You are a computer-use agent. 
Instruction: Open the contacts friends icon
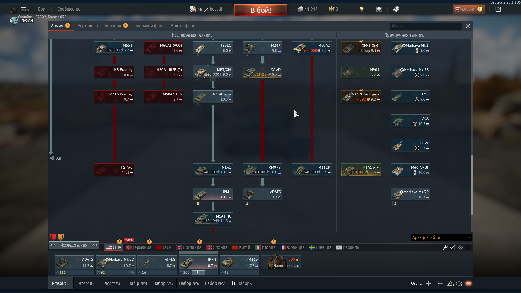click(x=450, y=284)
